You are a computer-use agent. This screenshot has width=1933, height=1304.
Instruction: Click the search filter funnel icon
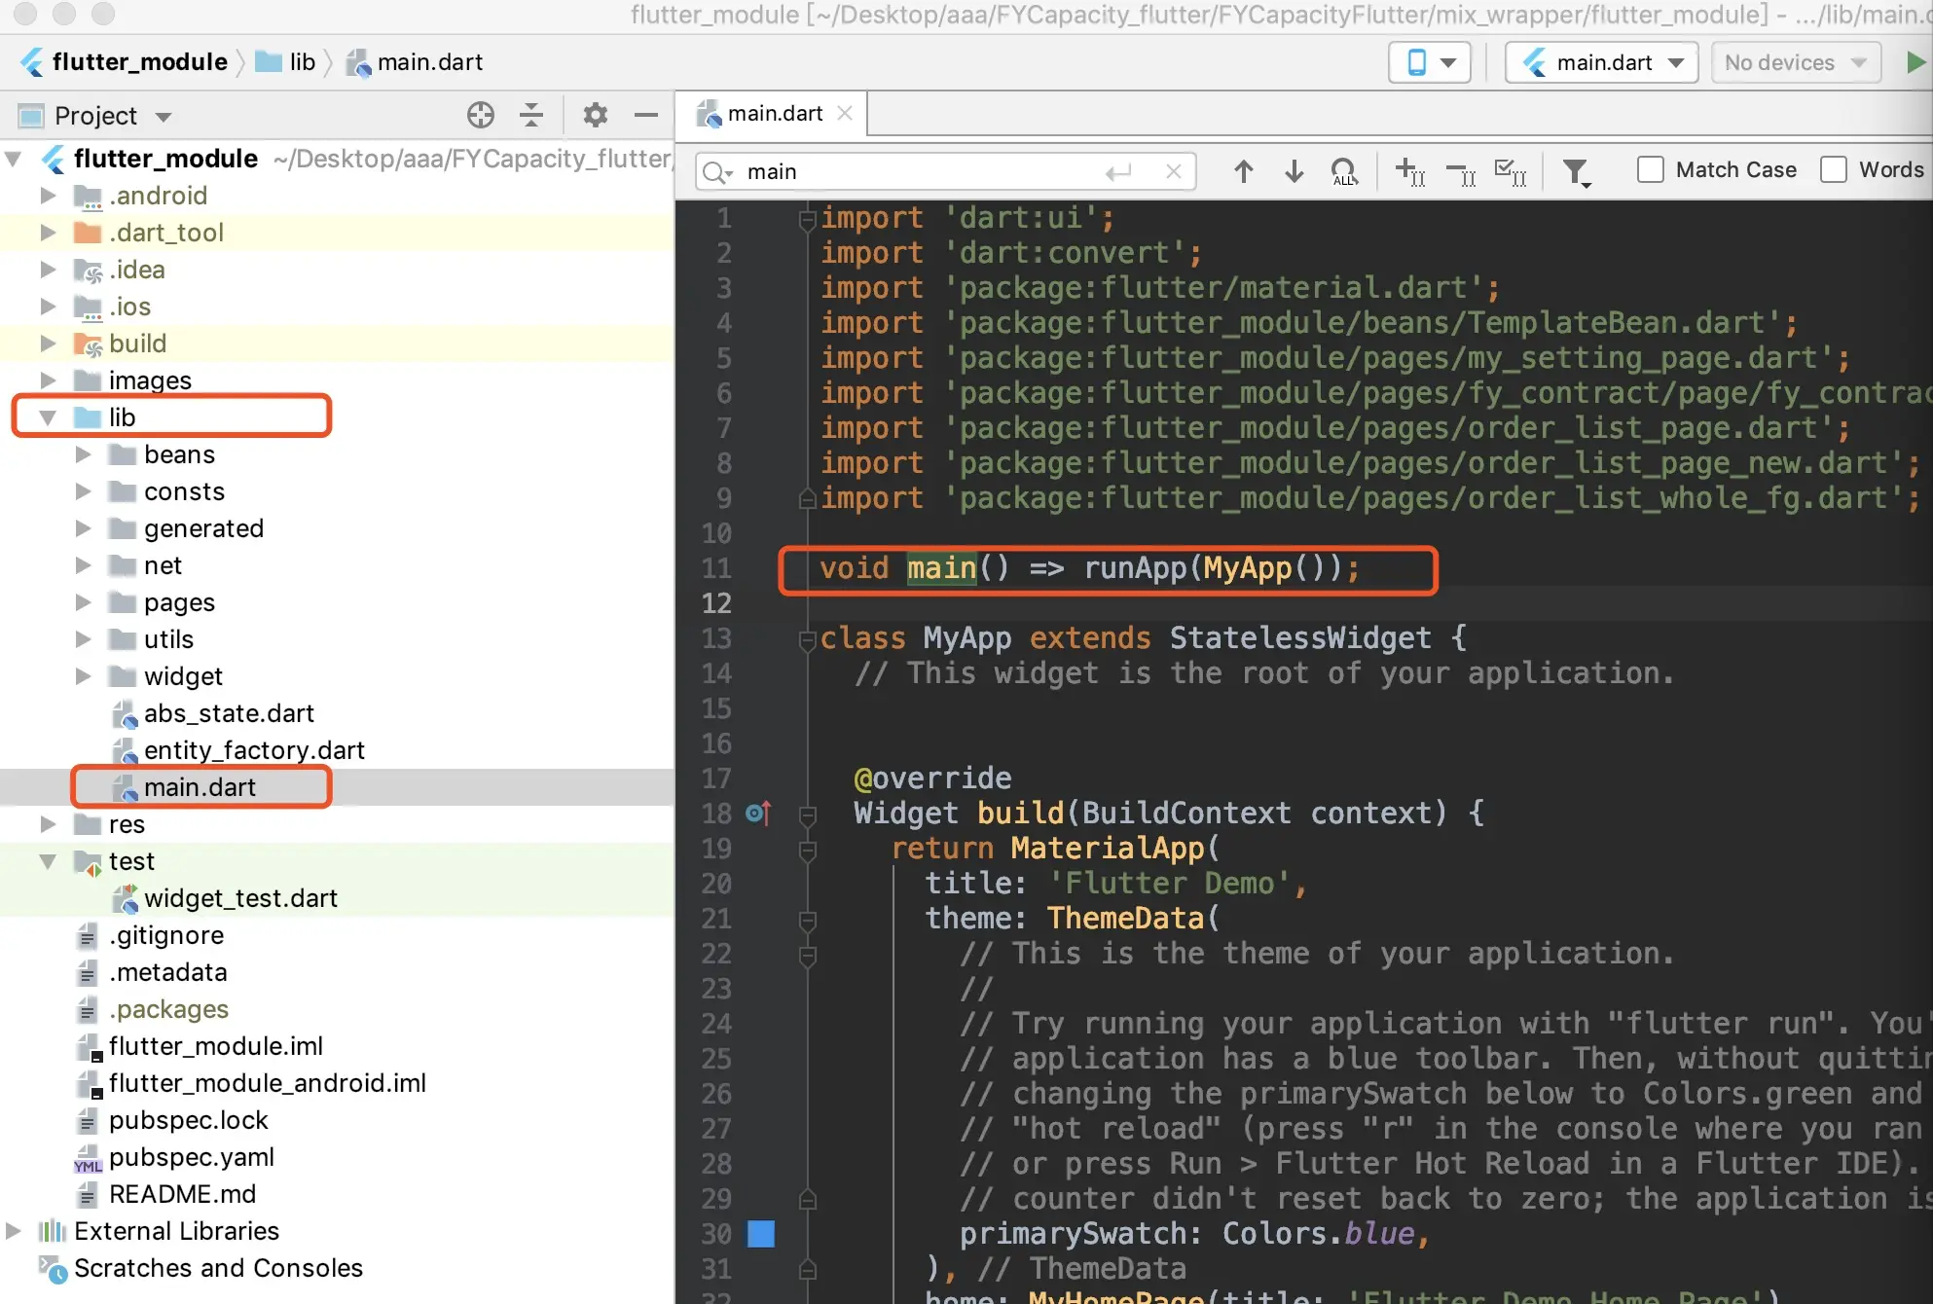[x=1575, y=172]
